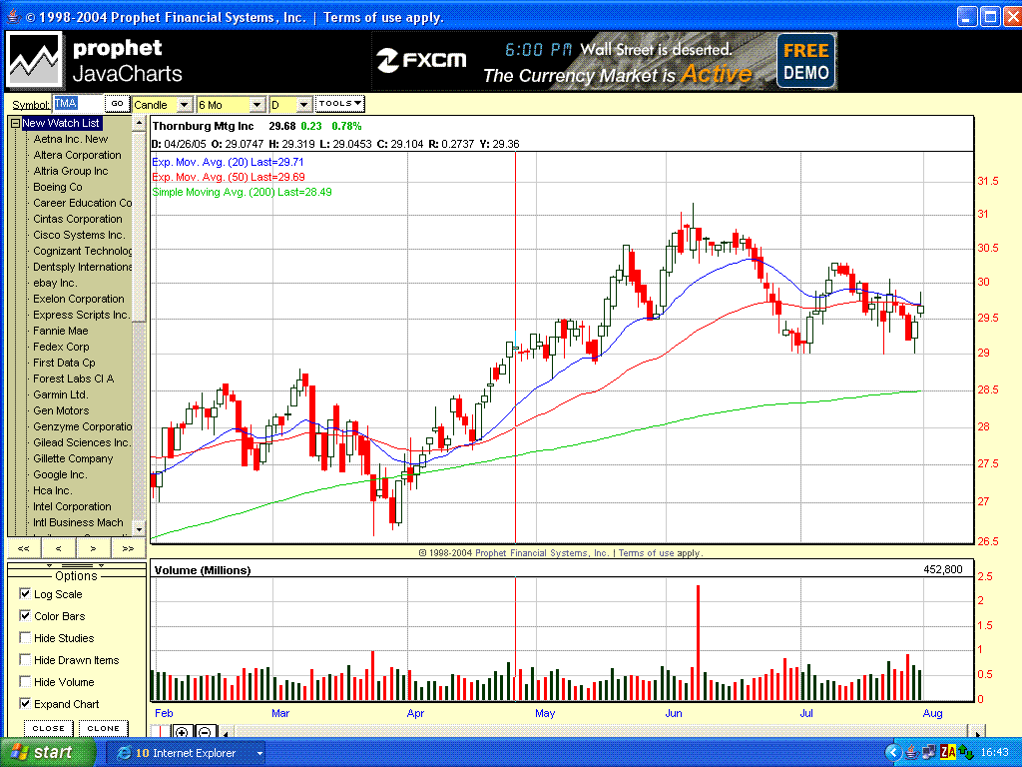
Task: Click the GO button
Action: pyautogui.click(x=117, y=104)
